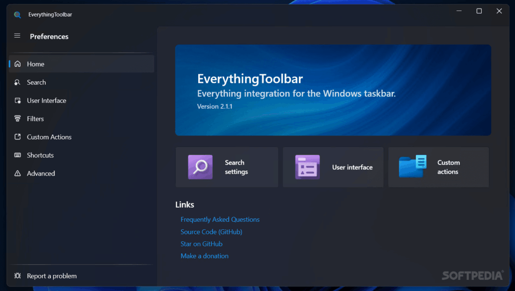Collapse the navigation pane with hamburger button

click(x=17, y=36)
